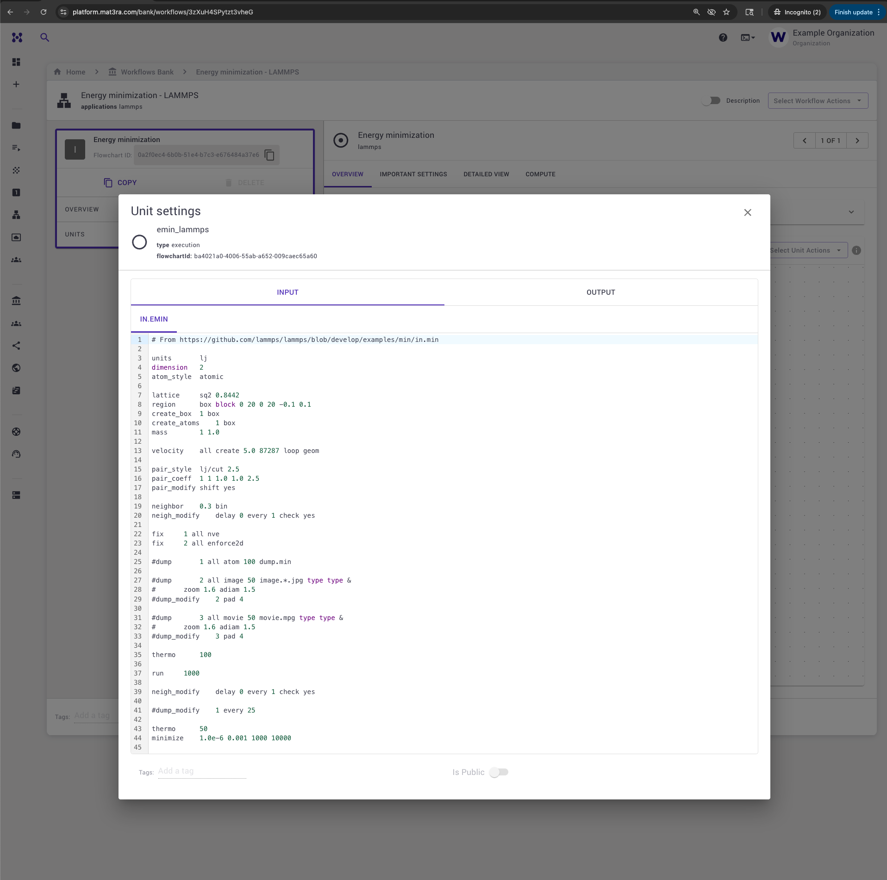Screen dimensions: 887x880
Task: Click the Example Organization account avatar
Action: (778, 37)
